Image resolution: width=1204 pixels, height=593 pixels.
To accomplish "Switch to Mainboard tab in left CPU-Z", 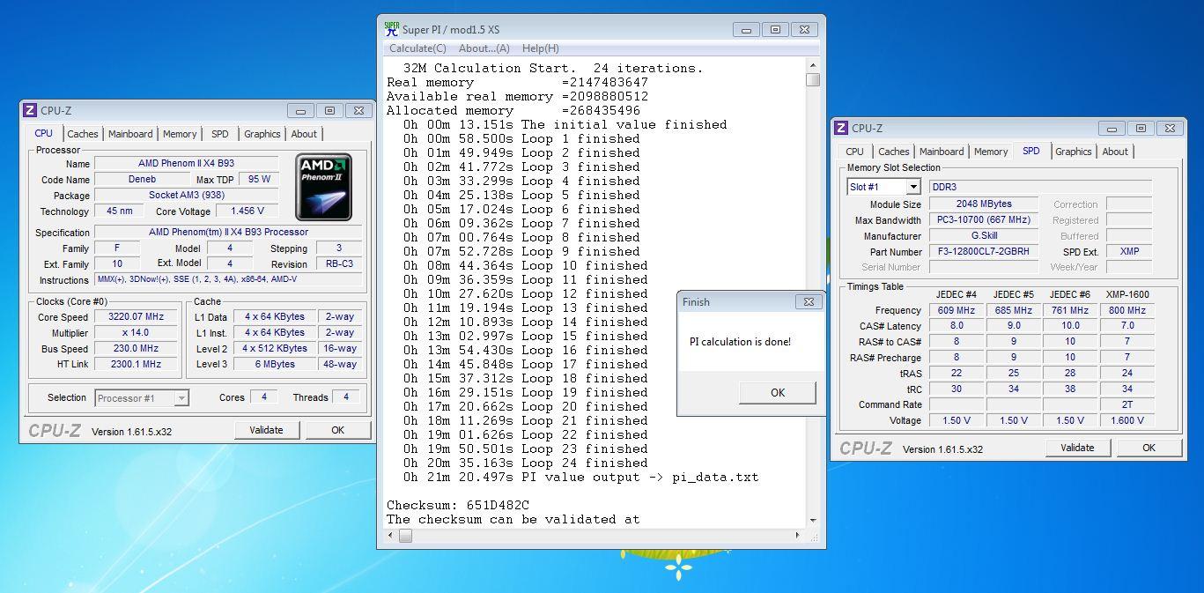I will point(130,134).
